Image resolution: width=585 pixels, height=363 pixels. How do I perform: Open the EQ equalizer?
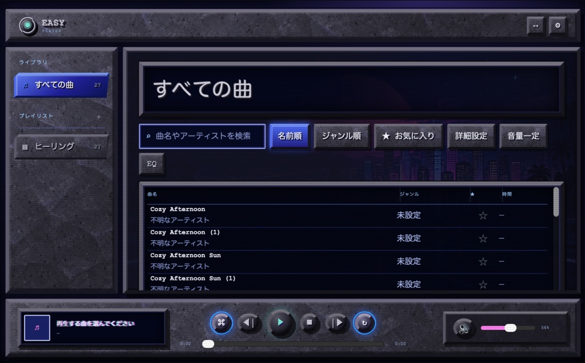tap(151, 164)
